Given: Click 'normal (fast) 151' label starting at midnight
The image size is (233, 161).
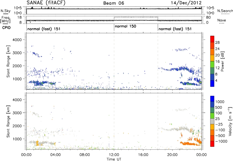Looking at the screenshot, I should [x=44, y=29].
